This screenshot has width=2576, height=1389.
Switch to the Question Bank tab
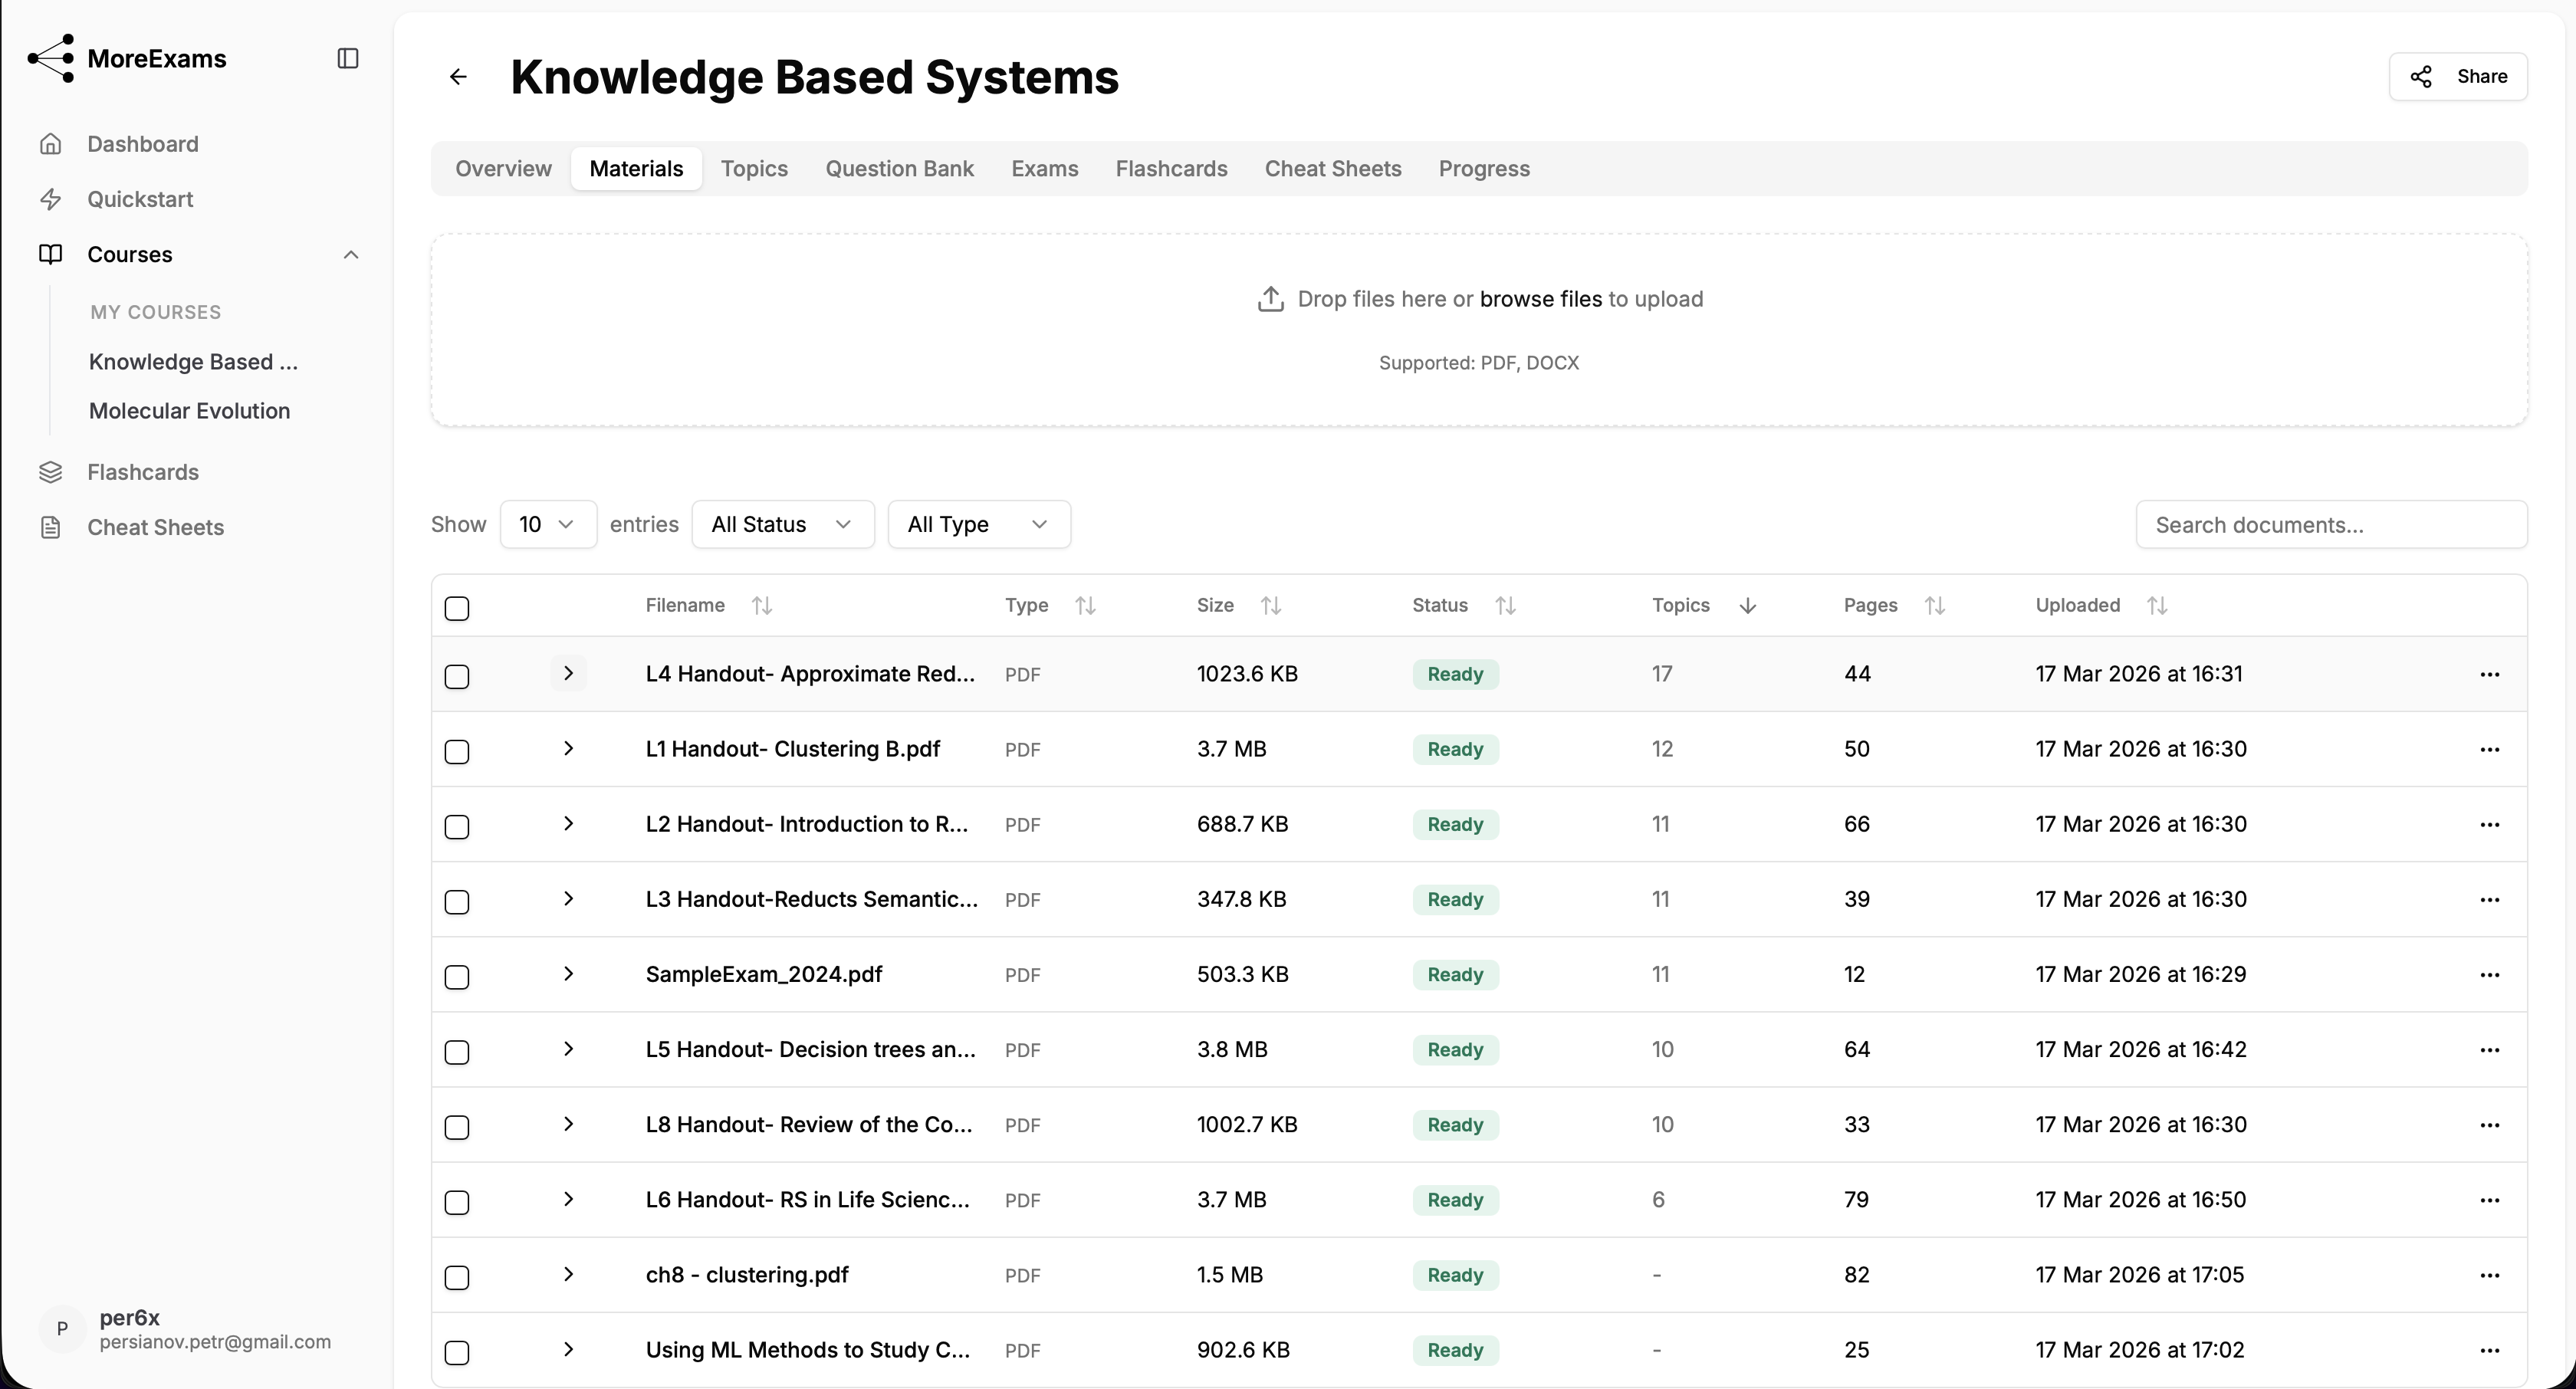[899, 169]
